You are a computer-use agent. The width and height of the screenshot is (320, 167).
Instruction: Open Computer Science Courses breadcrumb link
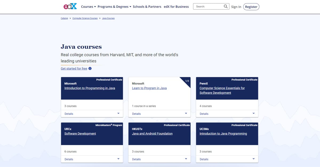[85, 18]
